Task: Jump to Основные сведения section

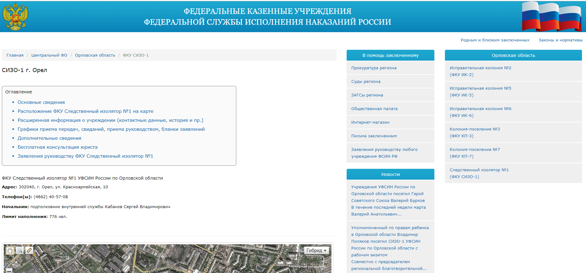Action: point(41,102)
